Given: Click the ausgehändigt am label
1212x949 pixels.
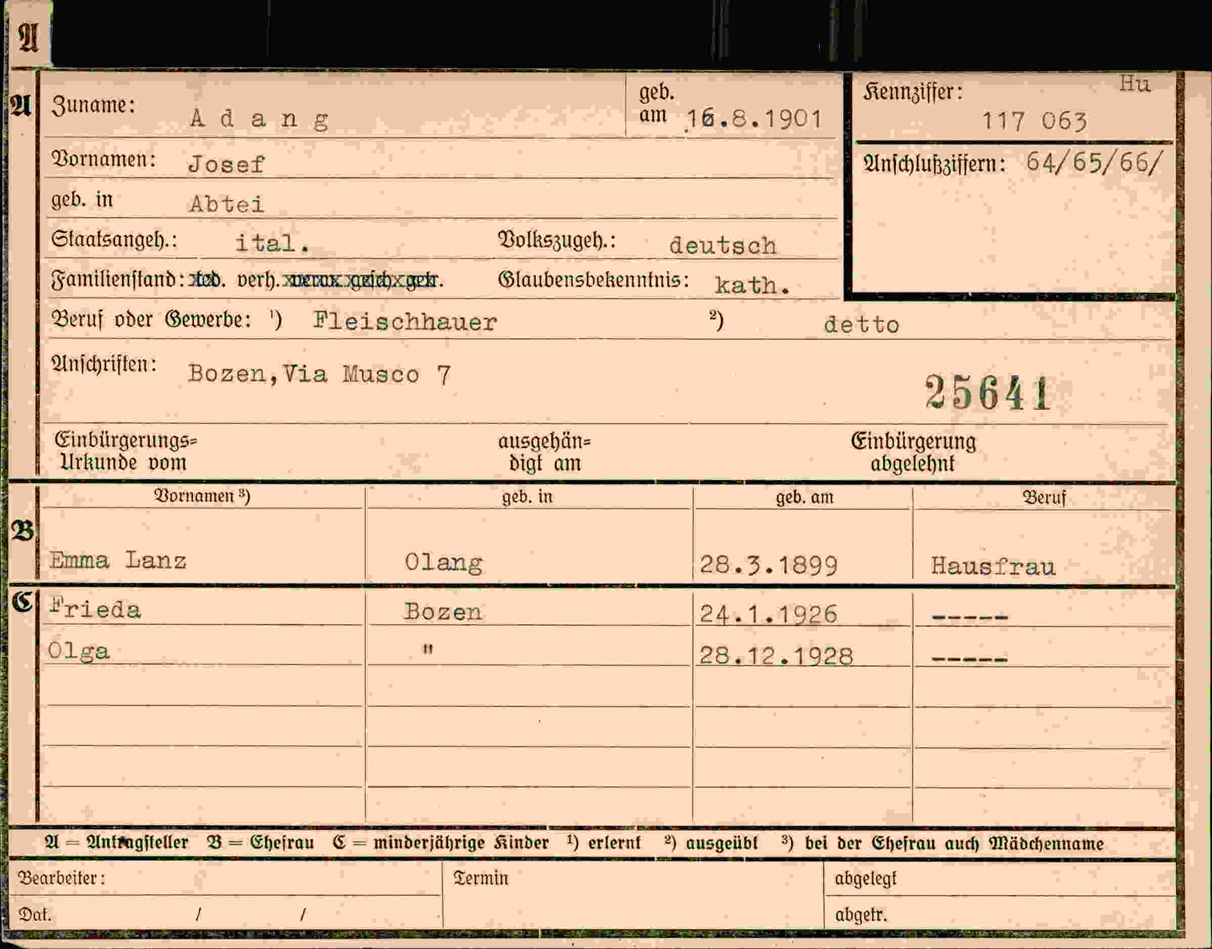Looking at the screenshot, I should click(544, 452).
